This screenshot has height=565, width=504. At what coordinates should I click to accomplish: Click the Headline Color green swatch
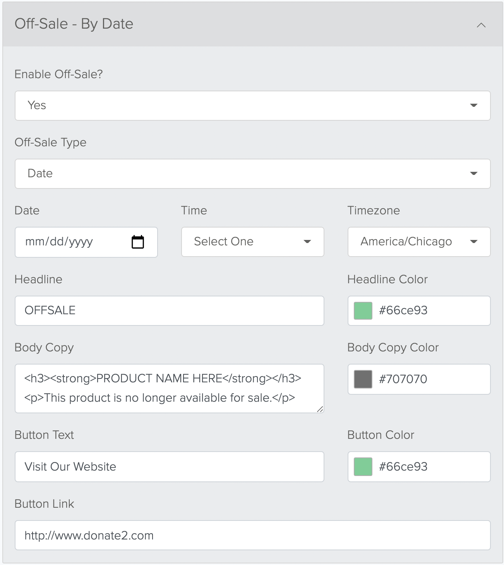tap(363, 311)
